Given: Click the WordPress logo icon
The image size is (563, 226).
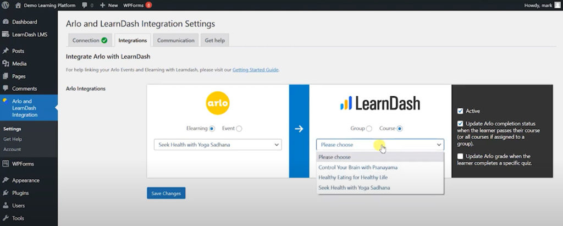Looking at the screenshot, I should 5,5.
